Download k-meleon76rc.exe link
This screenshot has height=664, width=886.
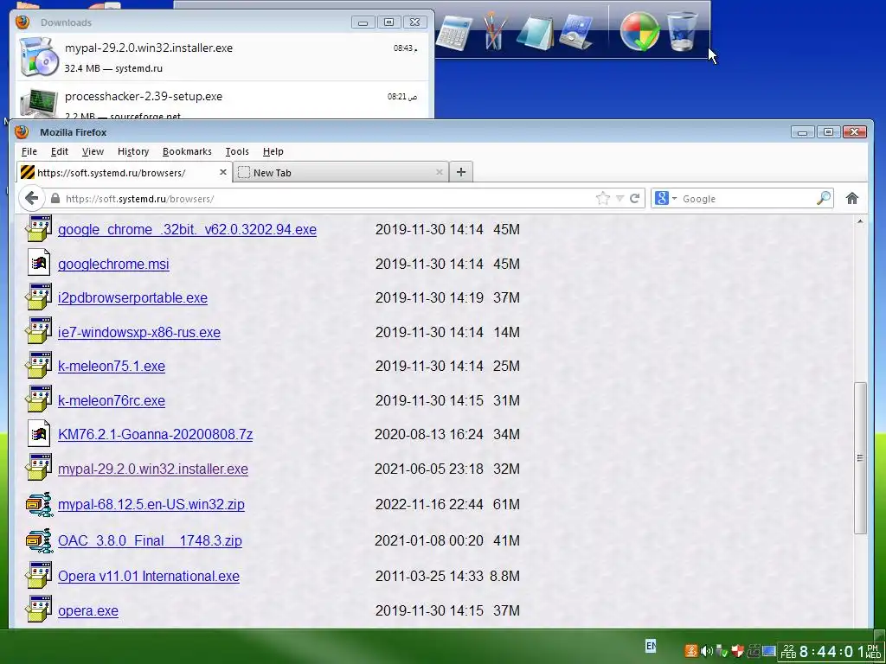click(112, 400)
